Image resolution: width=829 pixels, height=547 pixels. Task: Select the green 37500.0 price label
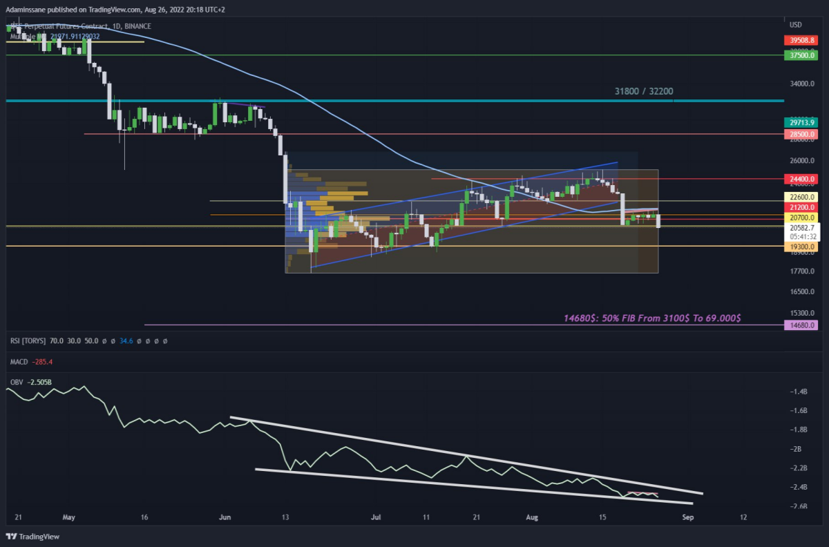(801, 55)
